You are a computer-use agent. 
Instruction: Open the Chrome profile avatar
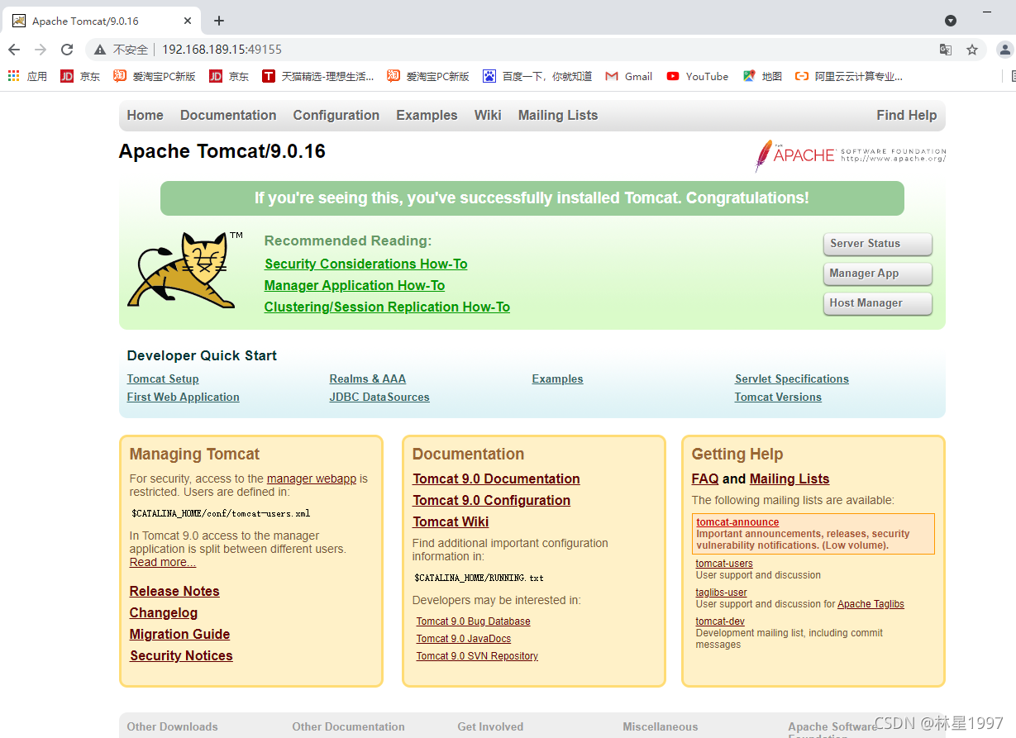[x=1005, y=50]
